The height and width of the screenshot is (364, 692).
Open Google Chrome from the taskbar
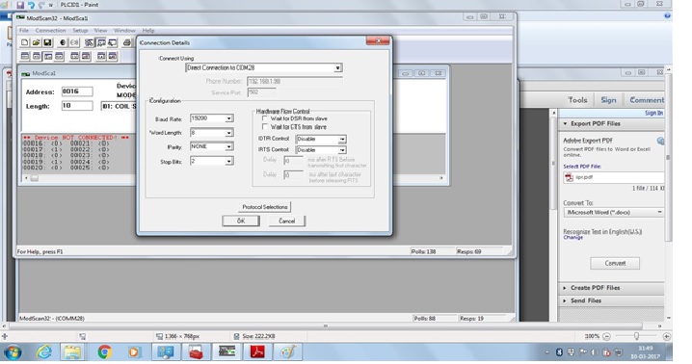105,351
